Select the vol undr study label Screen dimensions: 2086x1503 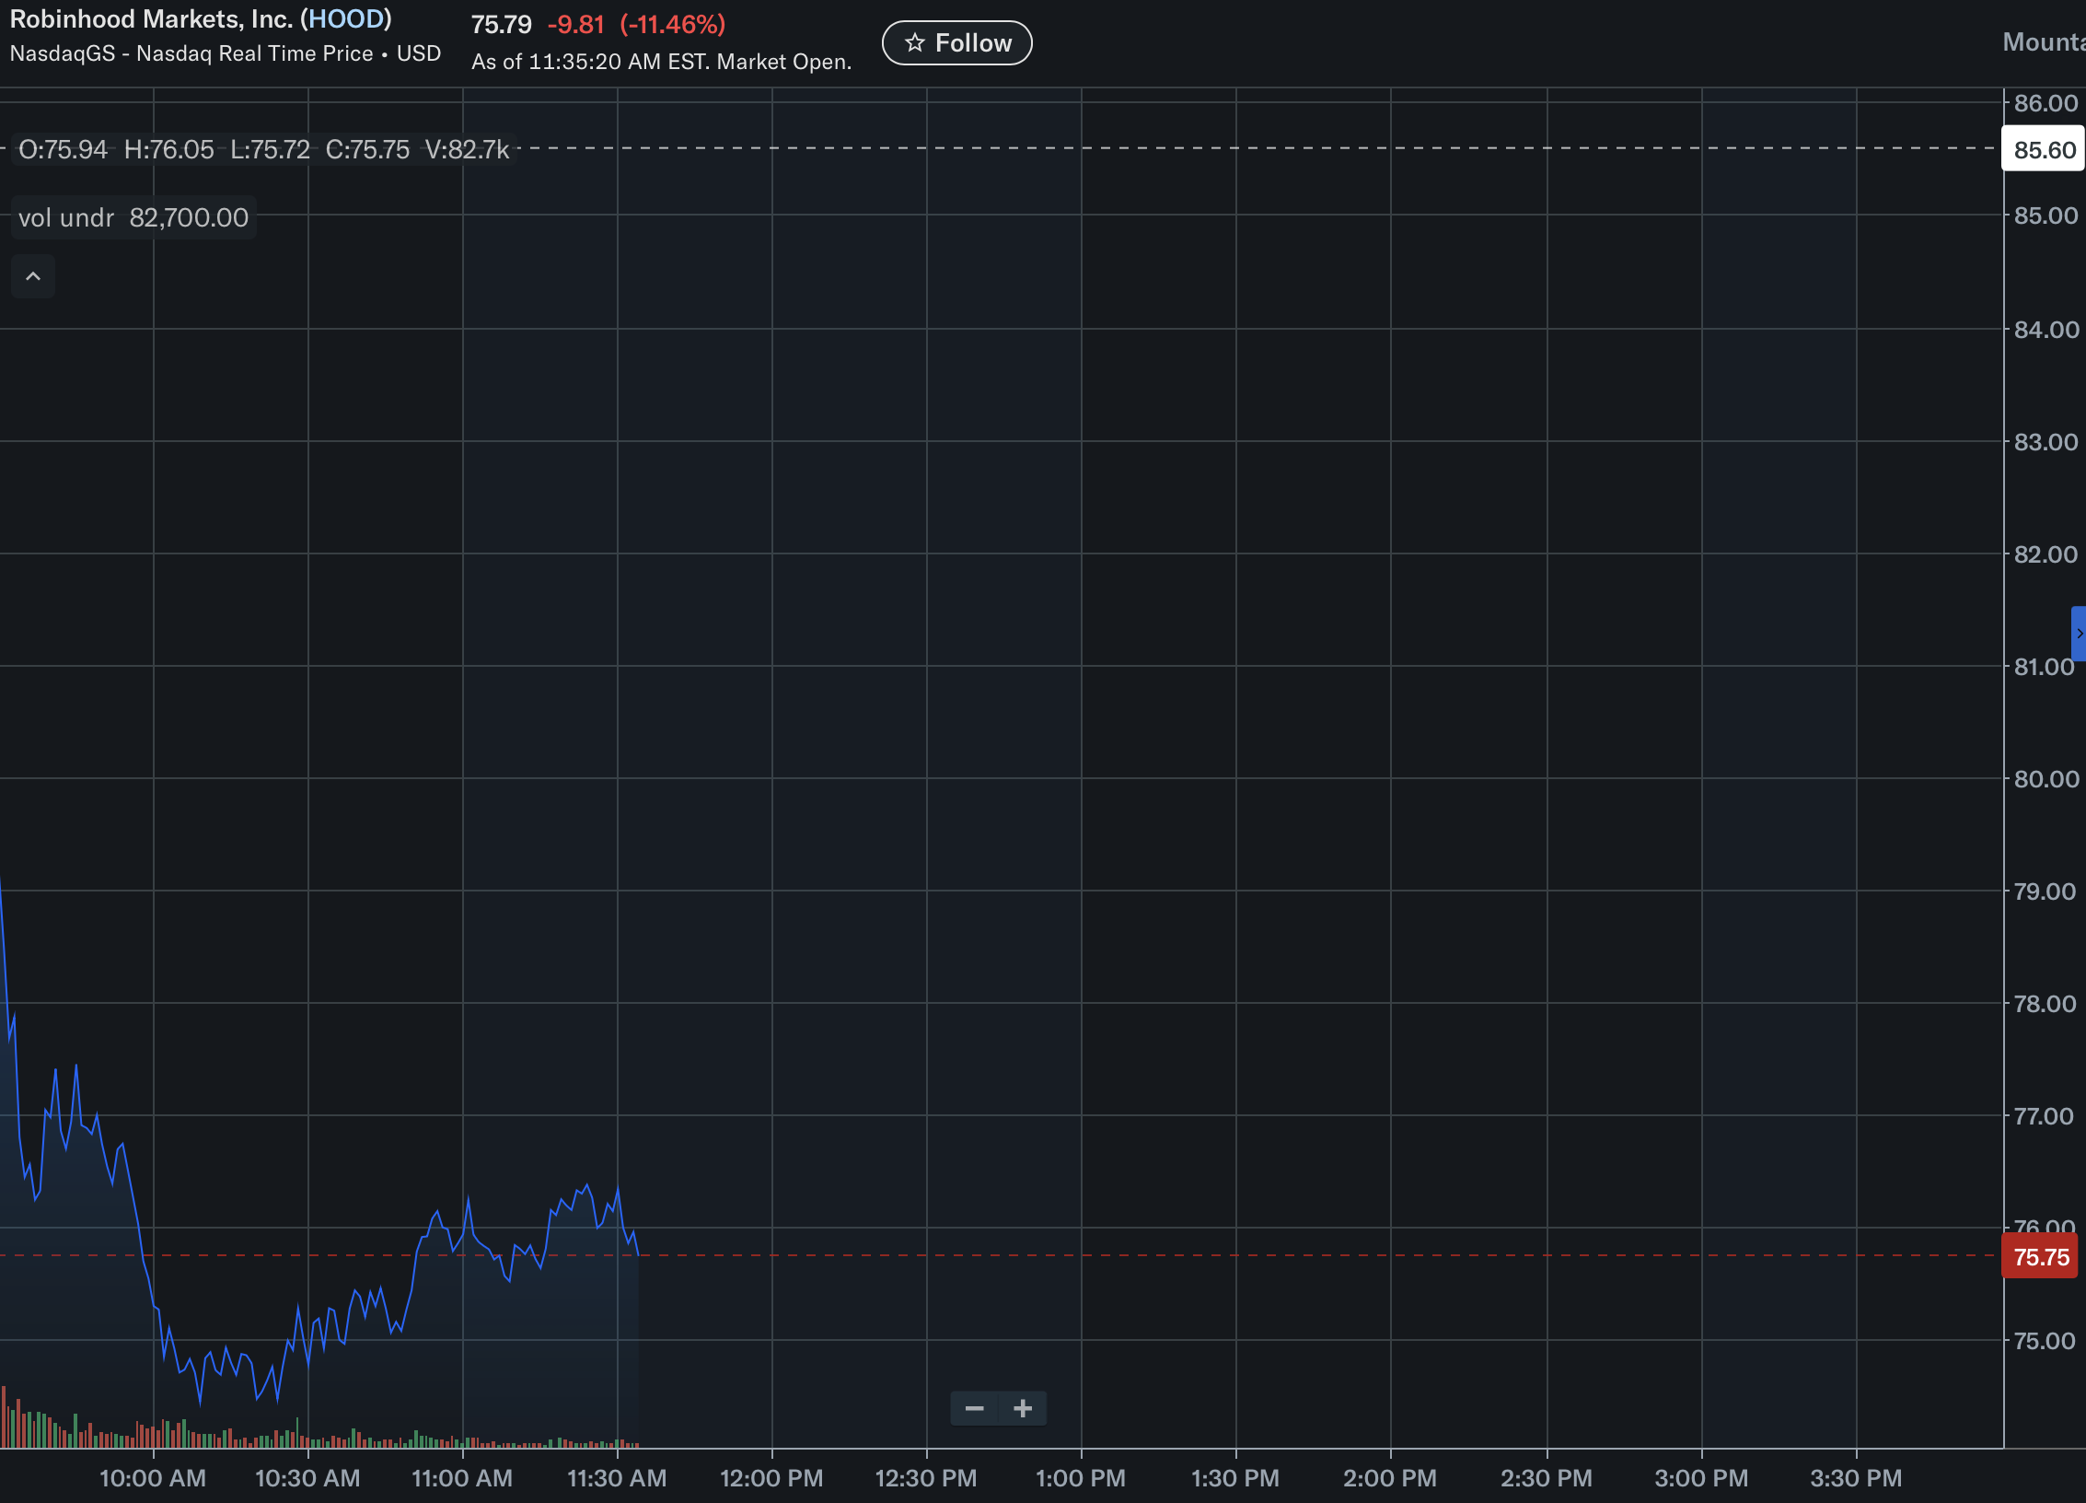(x=66, y=218)
